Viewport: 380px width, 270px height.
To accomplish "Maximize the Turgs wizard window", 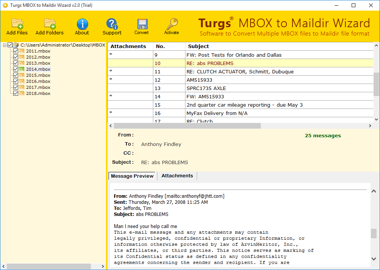I will [x=354, y=5].
